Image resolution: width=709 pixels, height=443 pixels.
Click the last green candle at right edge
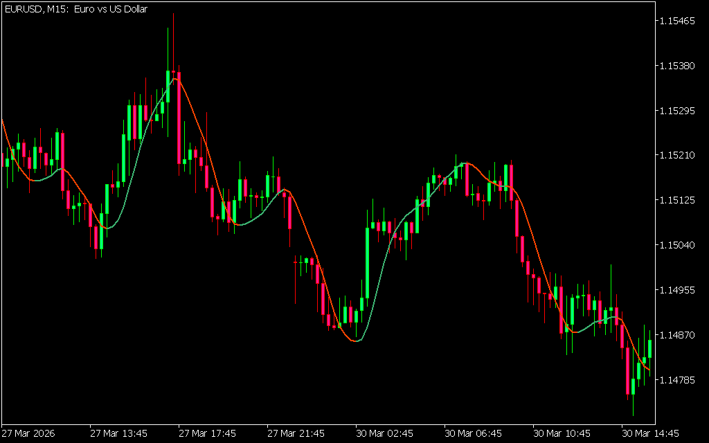pos(650,348)
